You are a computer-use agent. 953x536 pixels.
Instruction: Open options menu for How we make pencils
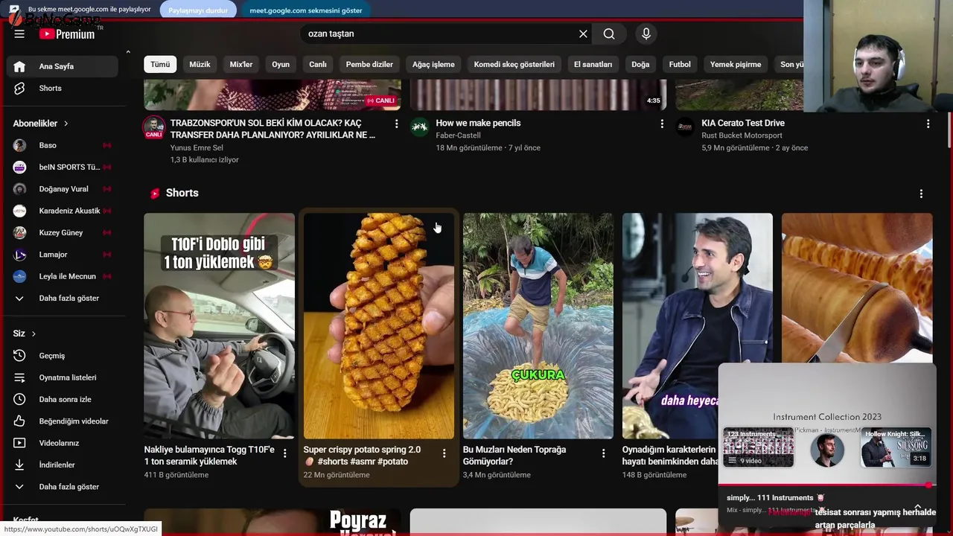pyautogui.click(x=662, y=124)
